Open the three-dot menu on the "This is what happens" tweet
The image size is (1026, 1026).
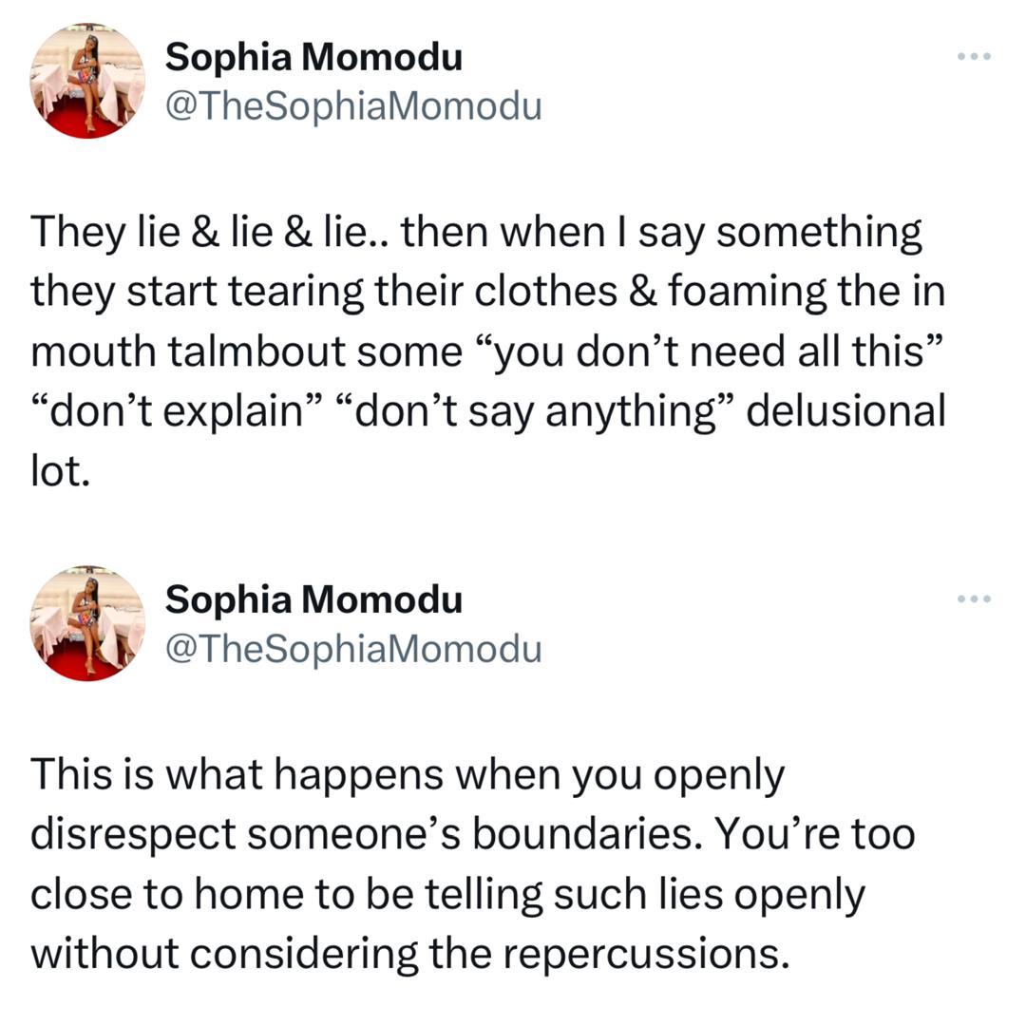pos(974,598)
